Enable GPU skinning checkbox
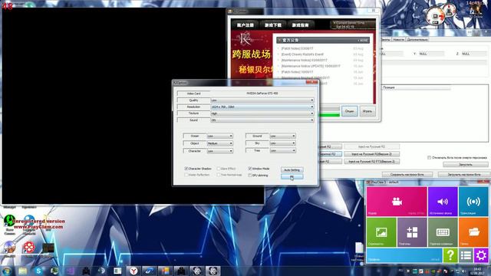491x276 pixels. click(x=258, y=176)
